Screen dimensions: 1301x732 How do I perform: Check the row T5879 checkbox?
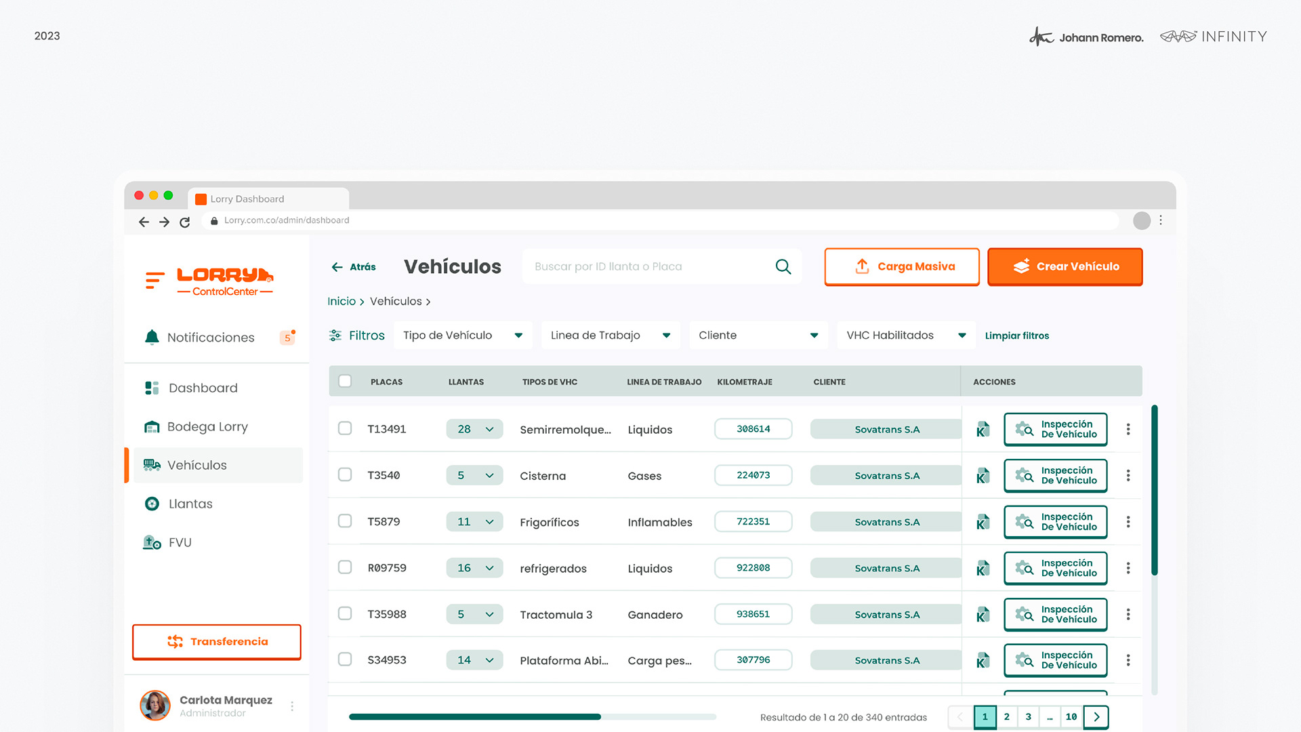(x=345, y=521)
